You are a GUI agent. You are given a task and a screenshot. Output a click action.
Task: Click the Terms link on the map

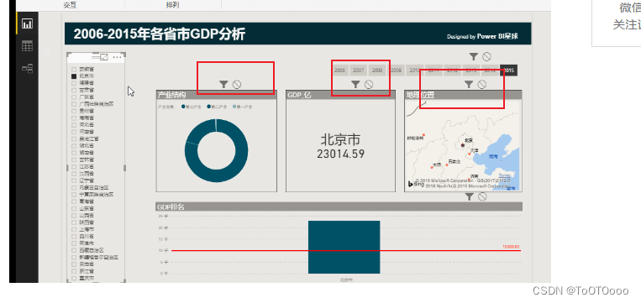(x=504, y=175)
